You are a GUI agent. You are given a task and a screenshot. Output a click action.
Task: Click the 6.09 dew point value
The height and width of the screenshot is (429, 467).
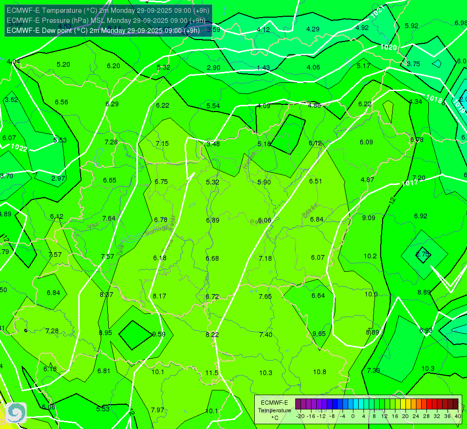366,143
